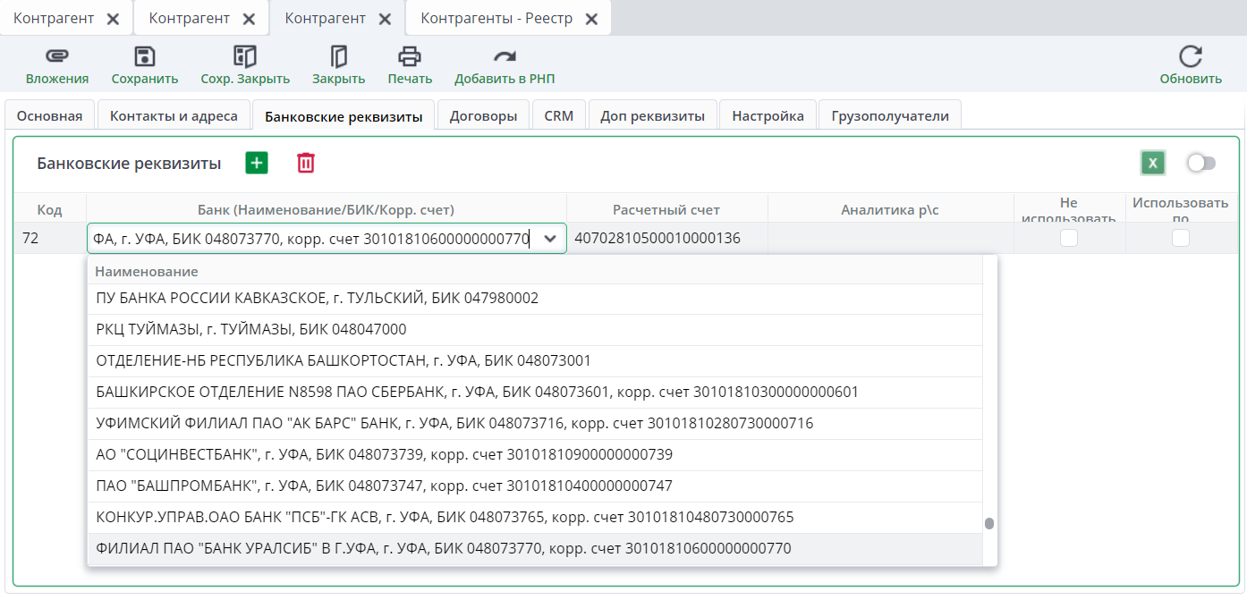Refresh with the Обновить icon
1247x600 pixels.
[1191, 57]
